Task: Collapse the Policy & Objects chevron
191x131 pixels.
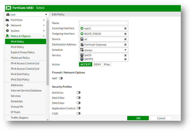Action: click(x=44, y=36)
